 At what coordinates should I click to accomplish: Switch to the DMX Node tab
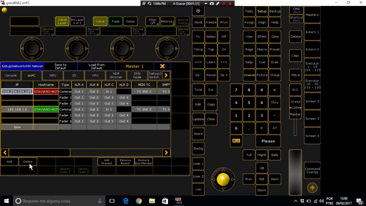[x=137, y=76]
